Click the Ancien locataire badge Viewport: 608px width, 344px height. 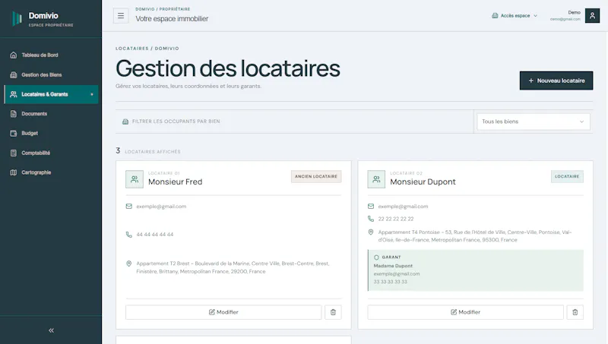(x=316, y=177)
